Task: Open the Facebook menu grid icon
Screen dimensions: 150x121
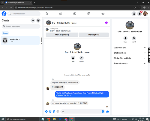Action: coord(134,14)
